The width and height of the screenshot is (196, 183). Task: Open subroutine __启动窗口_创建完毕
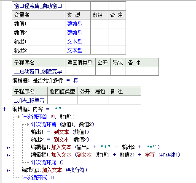(x=38, y=71)
